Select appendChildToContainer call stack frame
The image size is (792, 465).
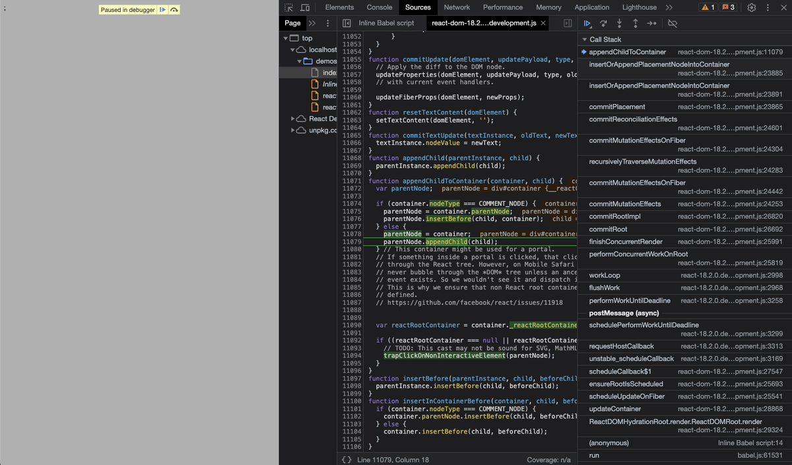(684, 51)
